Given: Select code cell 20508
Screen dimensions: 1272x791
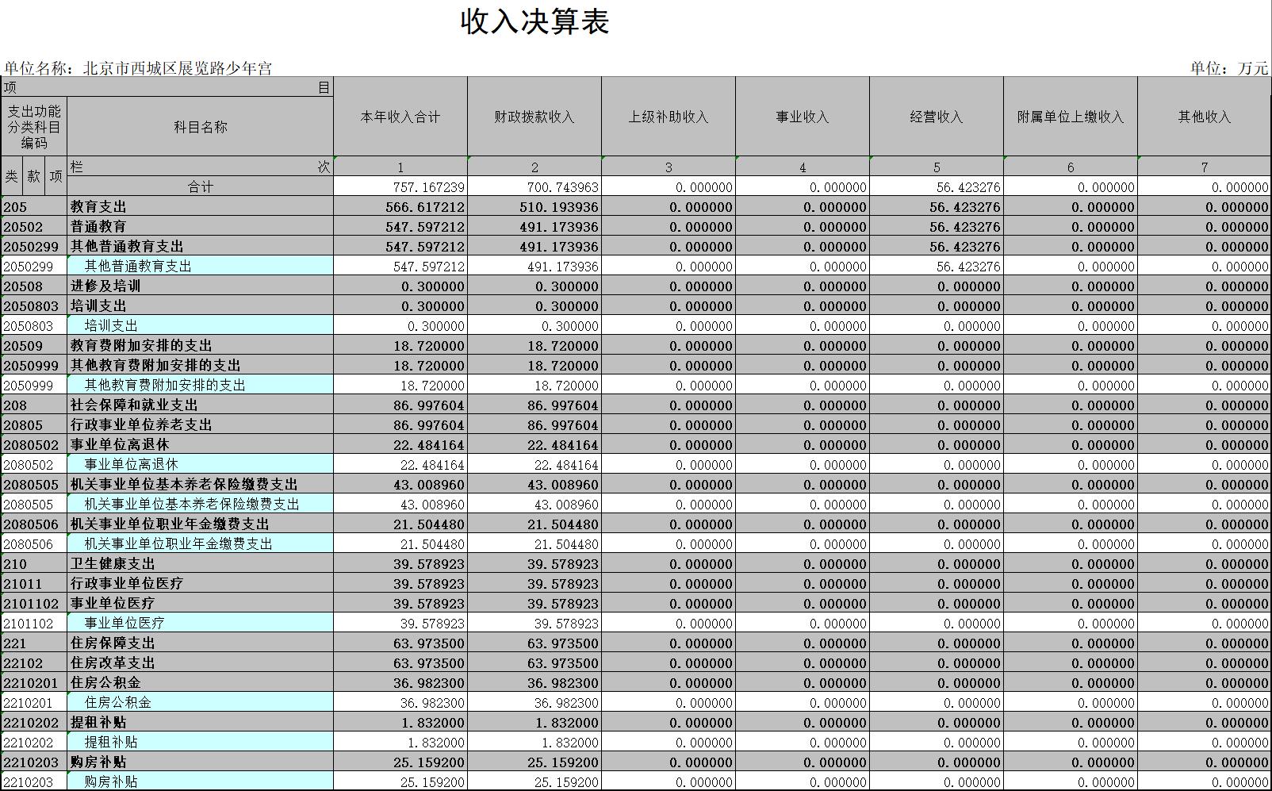Looking at the screenshot, I should [x=34, y=286].
